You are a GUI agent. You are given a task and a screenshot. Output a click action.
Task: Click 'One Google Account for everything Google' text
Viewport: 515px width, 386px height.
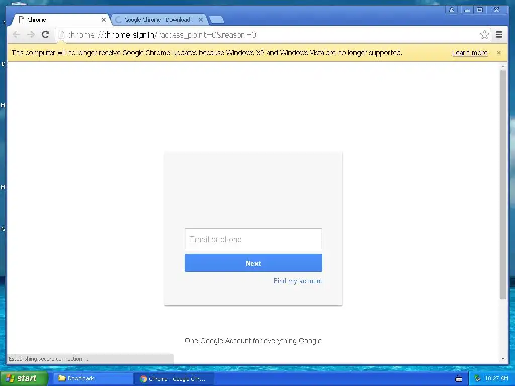253,341
